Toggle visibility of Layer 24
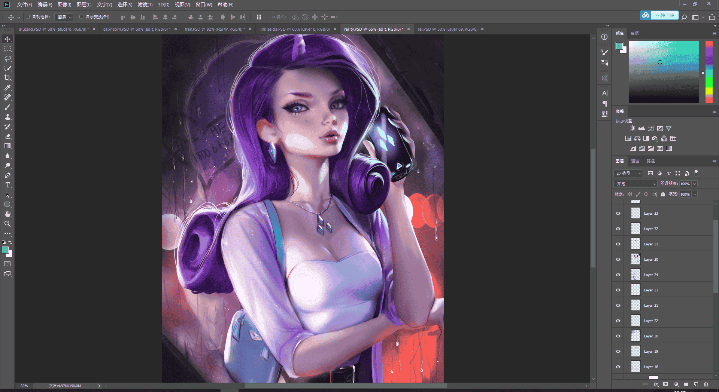The width and height of the screenshot is (719, 392). [618, 275]
